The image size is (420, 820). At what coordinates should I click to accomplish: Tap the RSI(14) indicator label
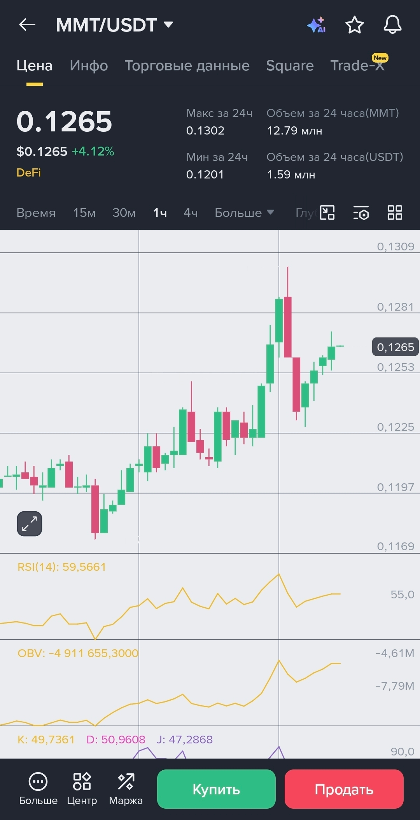point(61,567)
